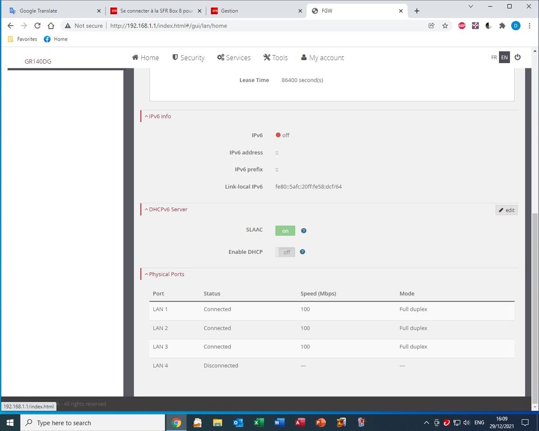This screenshot has width=539, height=431.
Task: Toggle the Enable DHCP off switch
Action: [285, 252]
